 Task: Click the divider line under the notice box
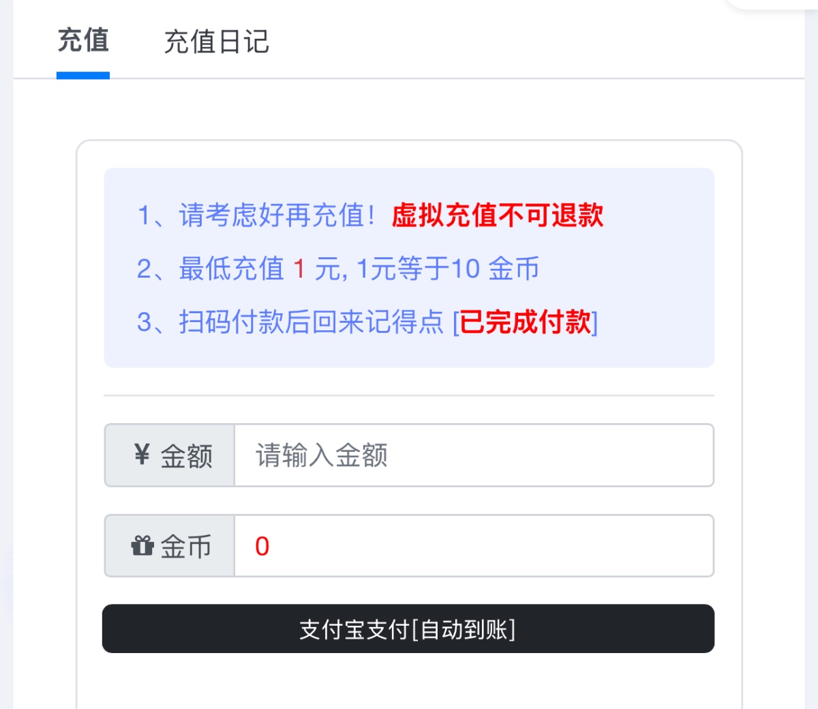point(409,395)
